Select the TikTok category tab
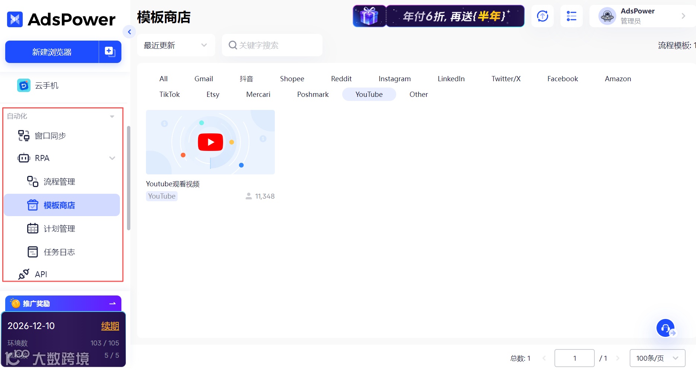 coord(169,94)
